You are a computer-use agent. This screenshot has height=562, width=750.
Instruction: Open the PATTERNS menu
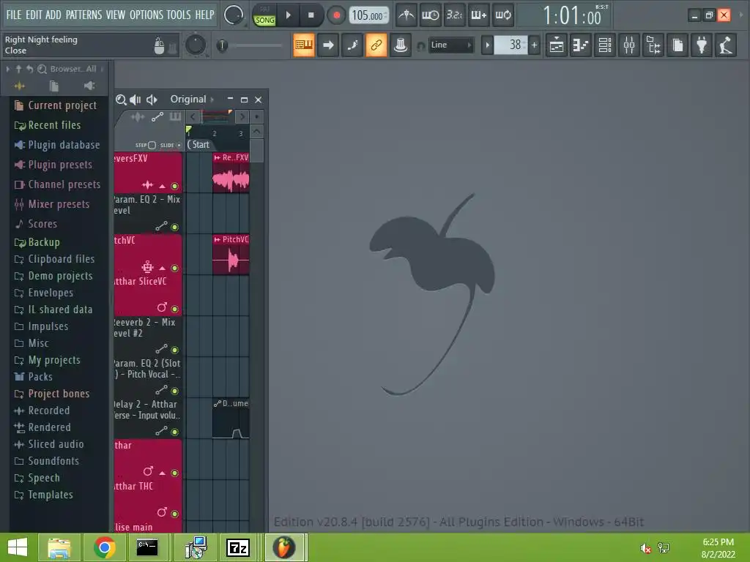pyautogui.click(x=83, y=15)
